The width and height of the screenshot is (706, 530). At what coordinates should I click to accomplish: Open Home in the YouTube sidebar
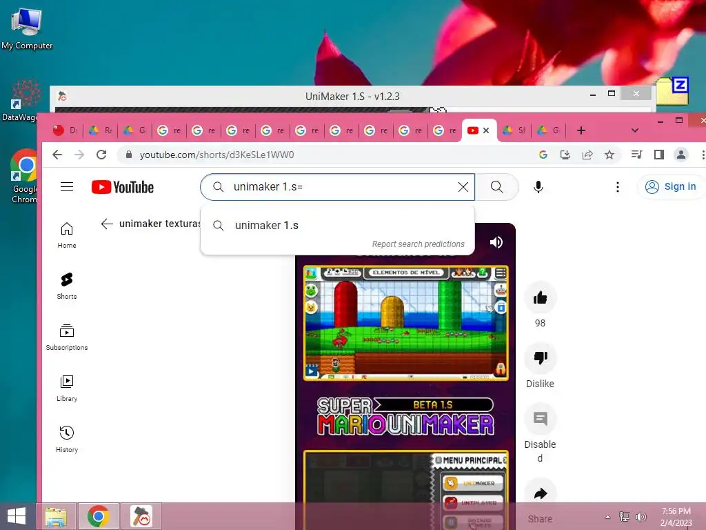tap(67, 235)
